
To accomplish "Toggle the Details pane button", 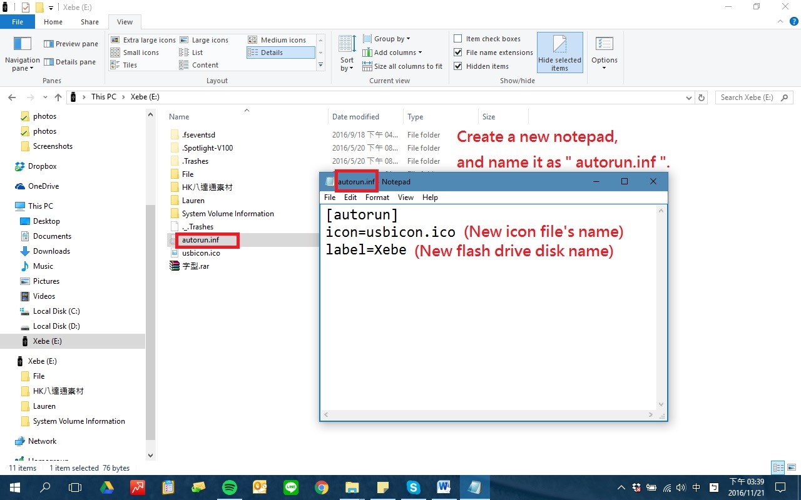I will point(69,62).
